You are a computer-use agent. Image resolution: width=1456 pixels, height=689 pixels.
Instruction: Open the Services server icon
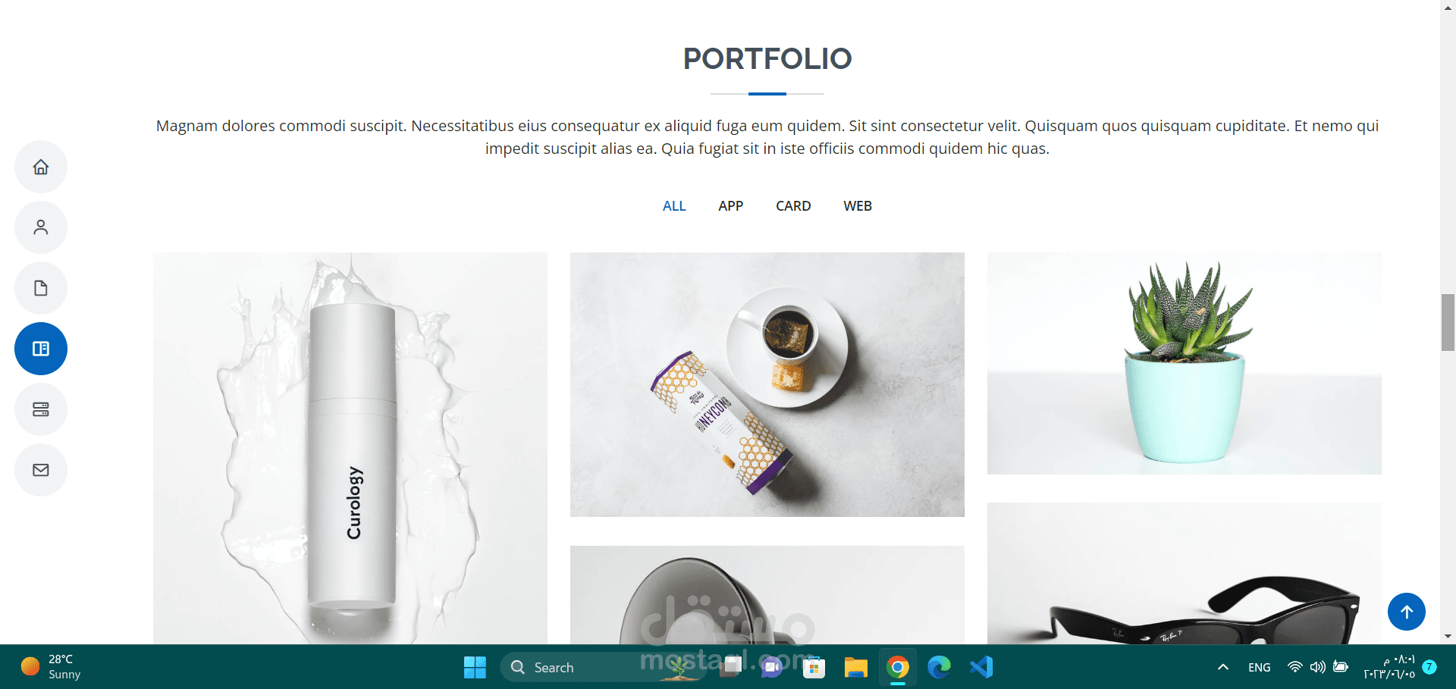point(41,409)
